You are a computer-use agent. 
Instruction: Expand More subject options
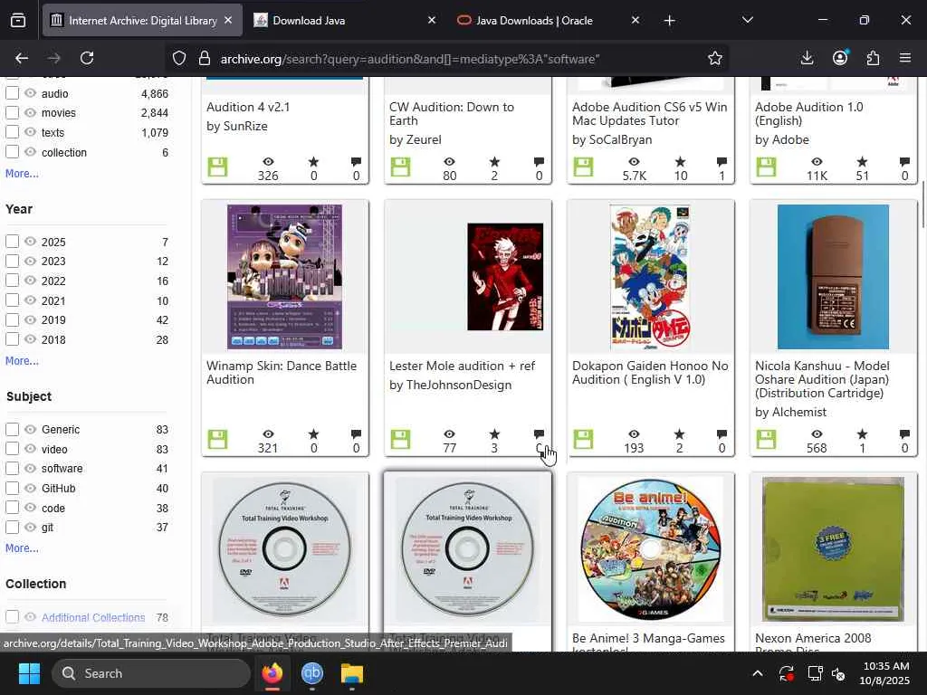pos(22,547)
